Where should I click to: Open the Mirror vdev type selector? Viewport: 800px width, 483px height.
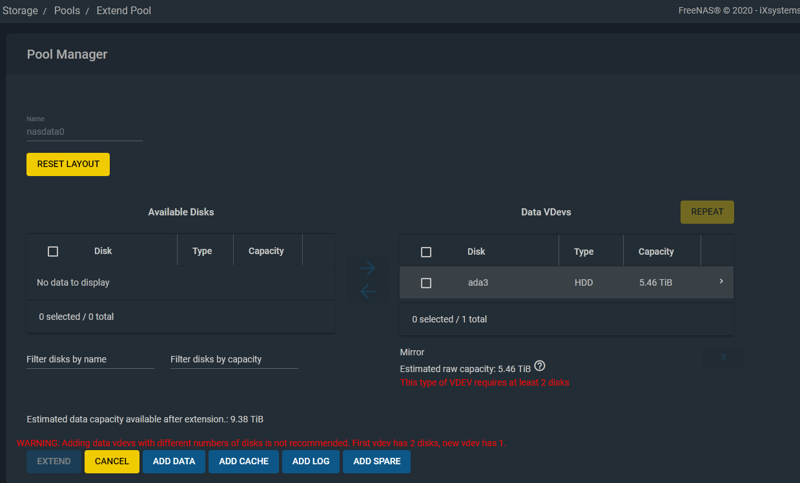(x=412, y=352)
